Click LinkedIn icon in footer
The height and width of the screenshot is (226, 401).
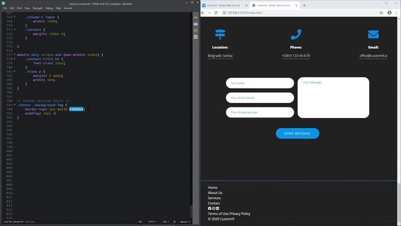[217, 208]
